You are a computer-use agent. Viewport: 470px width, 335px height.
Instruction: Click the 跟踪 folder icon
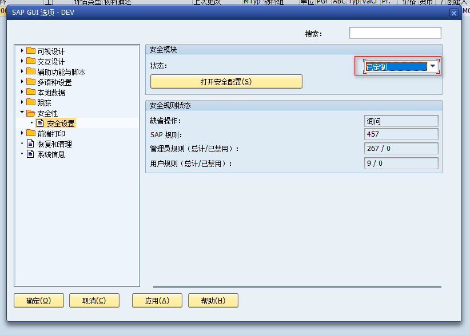pyautogui.click(x=31, y=102)
